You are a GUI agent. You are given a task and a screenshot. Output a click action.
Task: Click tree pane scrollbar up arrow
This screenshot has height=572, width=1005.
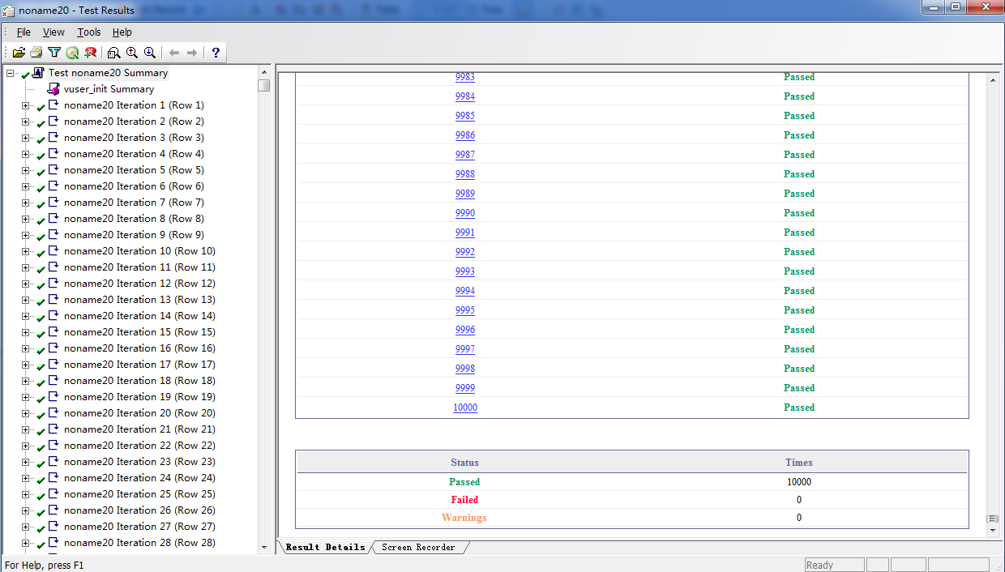[x=264, y=72]
